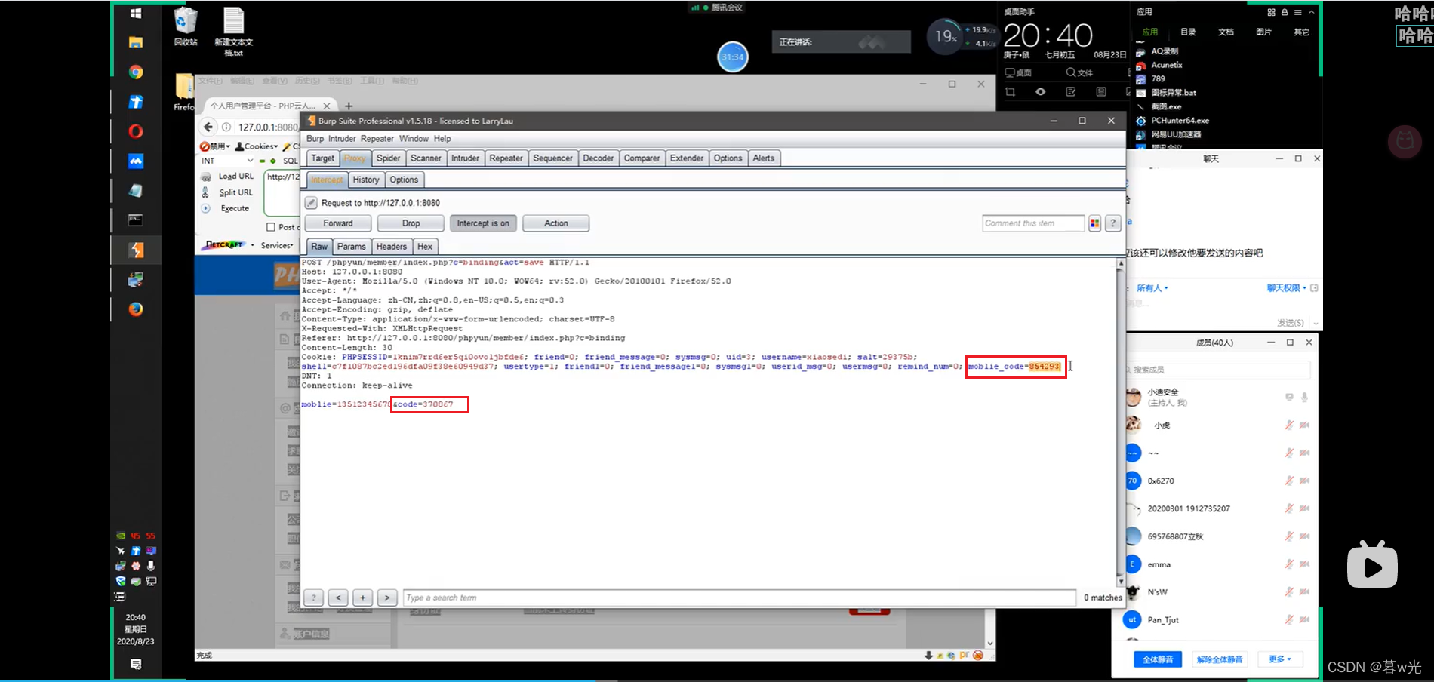Click 解除全体静音 unmute all button
Viewport: 1434px width, 682px height.
[1220, 659]
